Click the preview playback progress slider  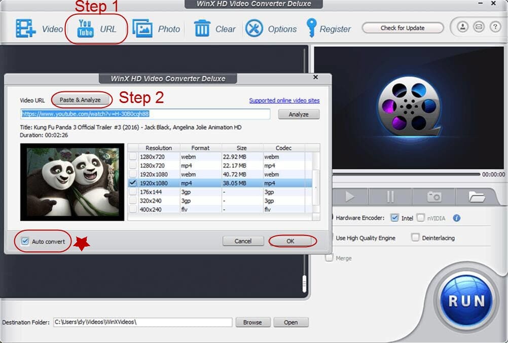(406, 175)
